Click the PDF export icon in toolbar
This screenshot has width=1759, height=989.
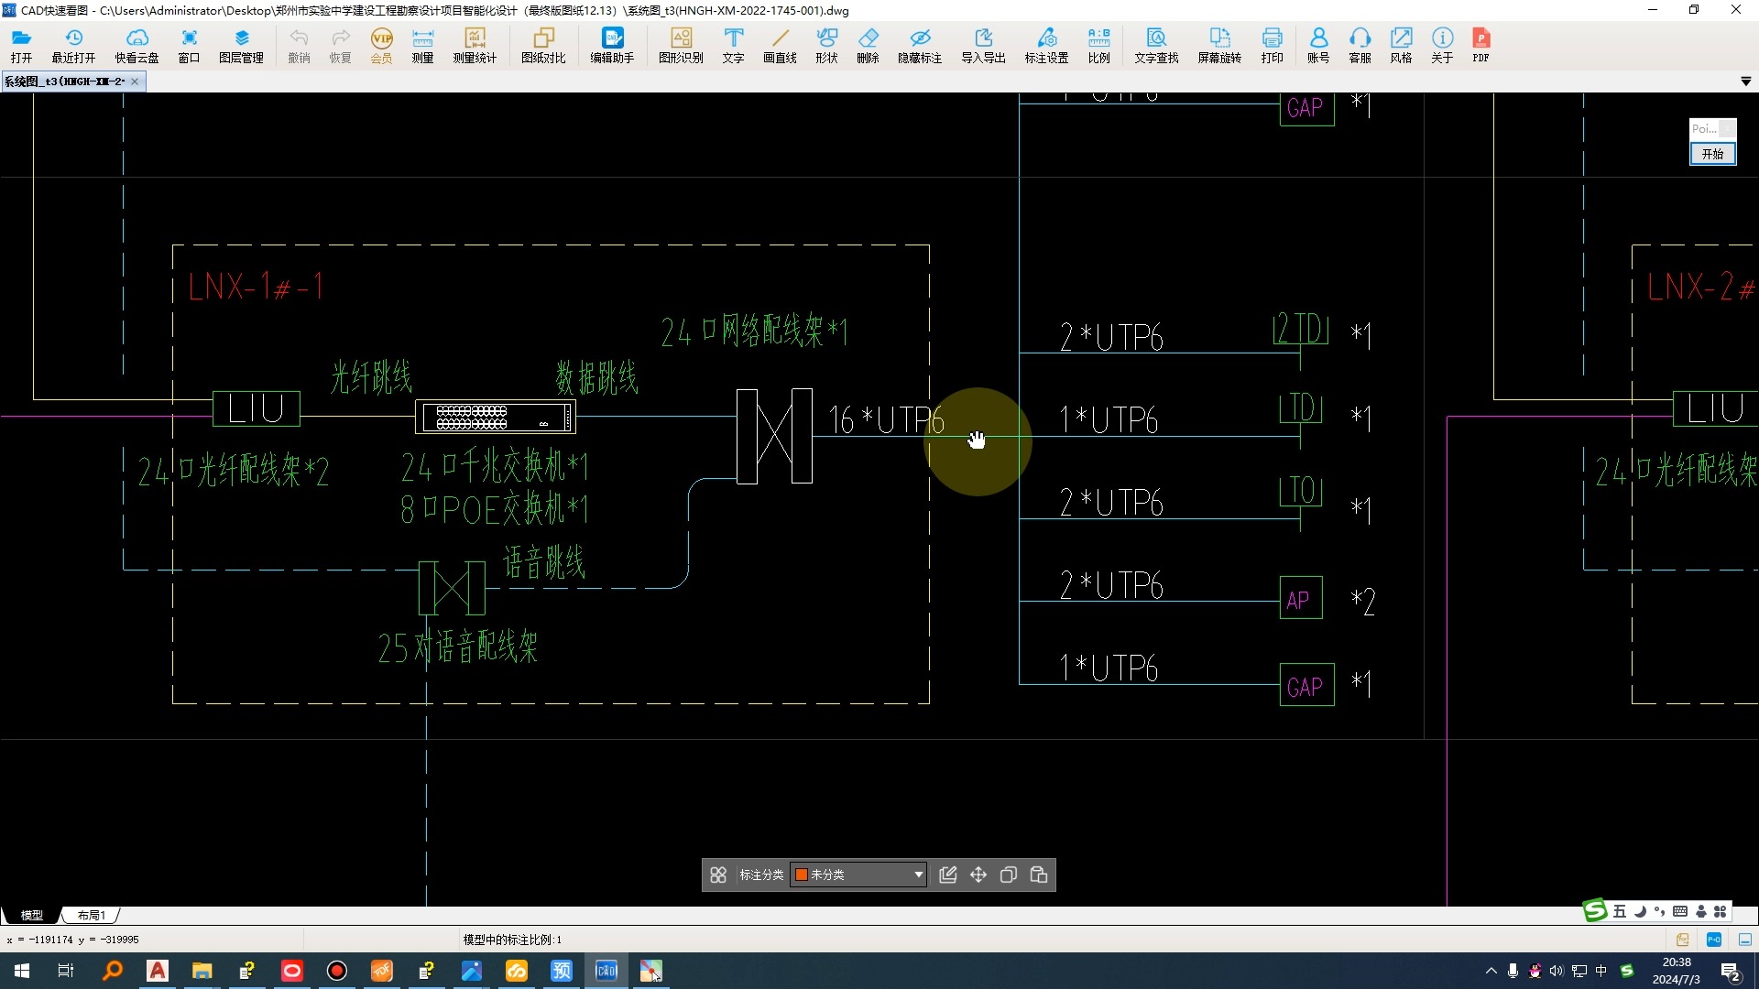[x=1480, y=45]
